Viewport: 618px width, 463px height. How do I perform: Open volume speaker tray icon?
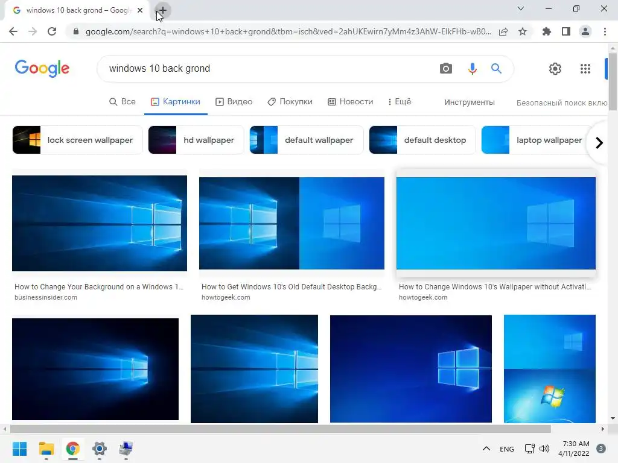coord(544,449)
